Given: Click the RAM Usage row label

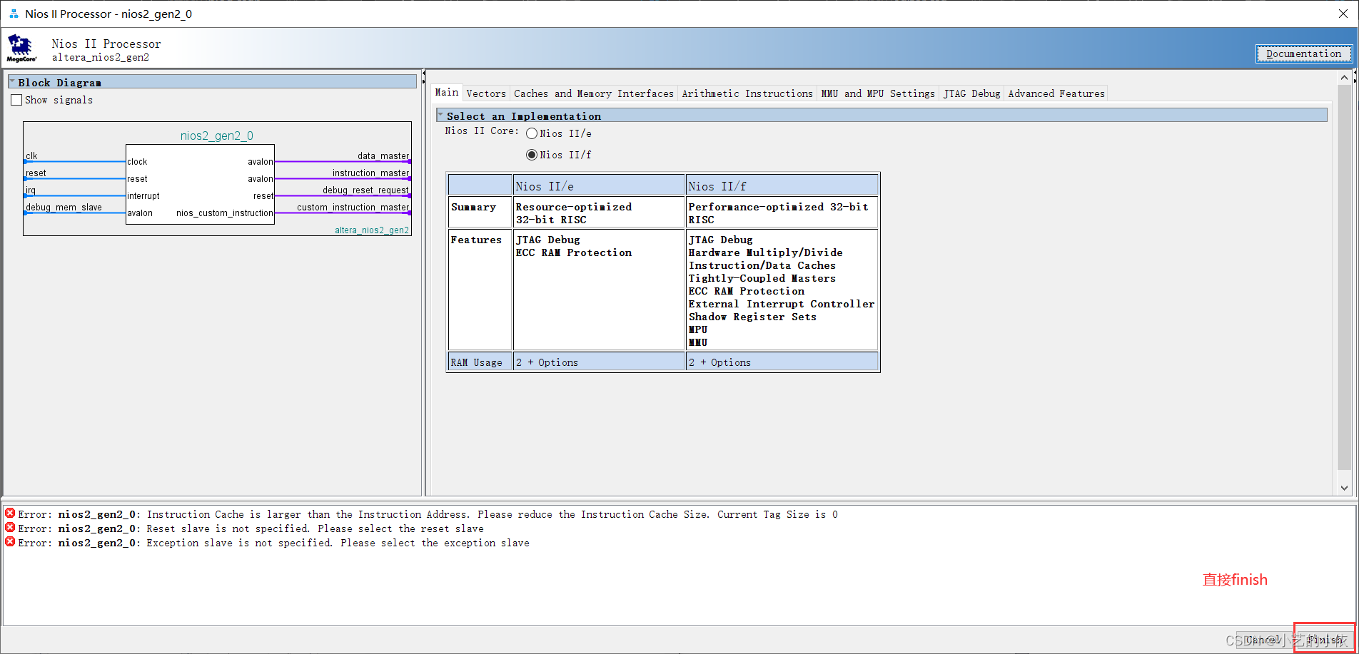Looking at the screenshot, I should (x=476, y=362).
